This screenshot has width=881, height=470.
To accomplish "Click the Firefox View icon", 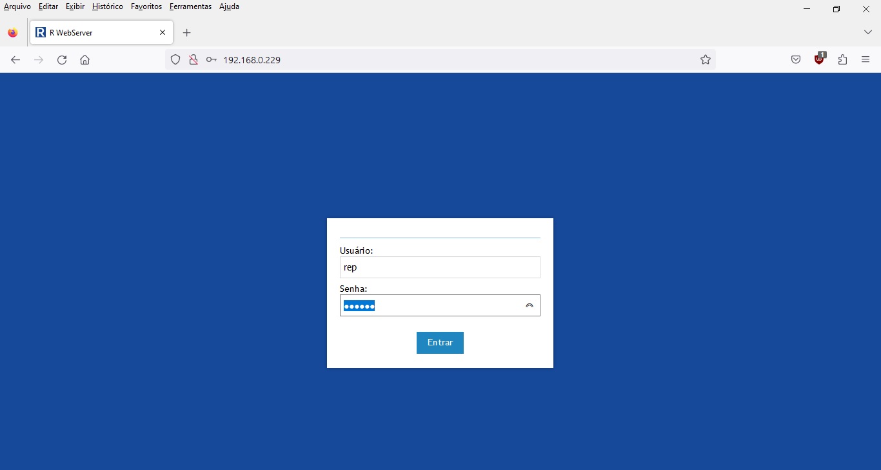I will click(x=13, y=32).
